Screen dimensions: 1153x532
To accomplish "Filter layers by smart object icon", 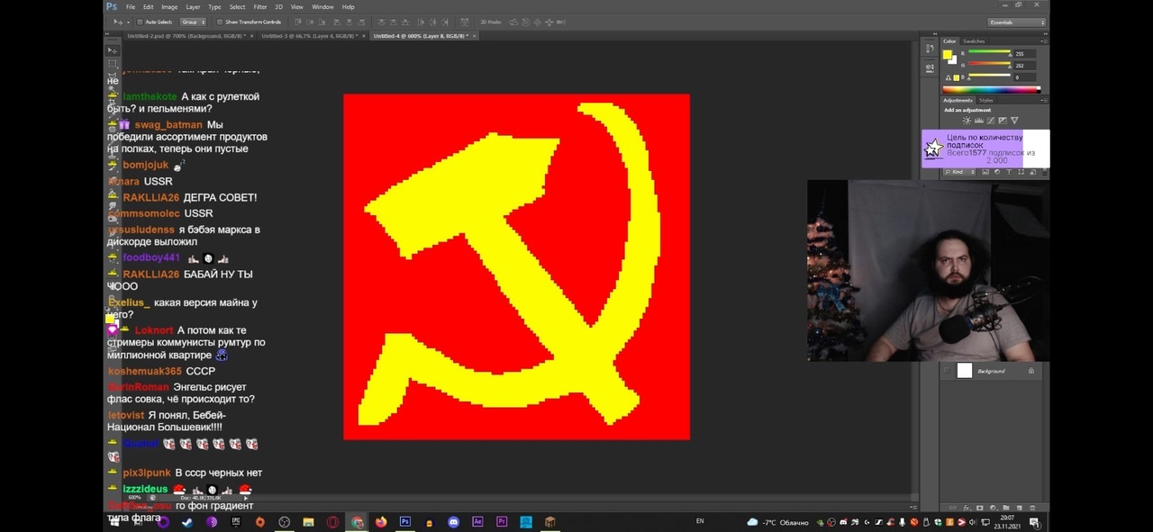I will click(x=1032, y=171).
